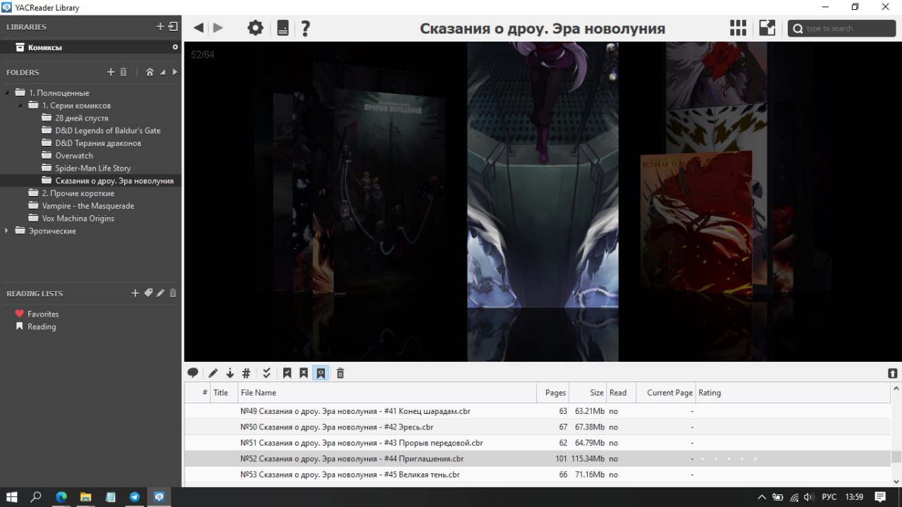Mark comic as unread bookmark icon
This screenshot has width=902, height=507.
(304, 373)
